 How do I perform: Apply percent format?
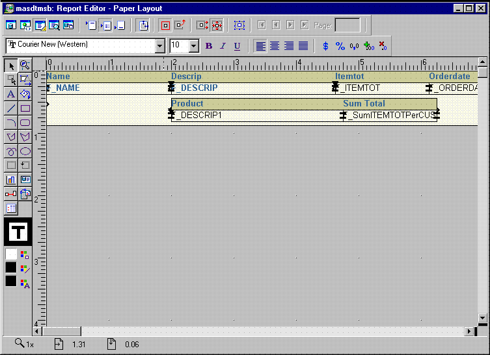340,46
